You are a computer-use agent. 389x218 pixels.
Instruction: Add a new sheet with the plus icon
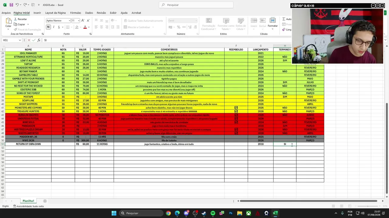[x=45, y=201]
